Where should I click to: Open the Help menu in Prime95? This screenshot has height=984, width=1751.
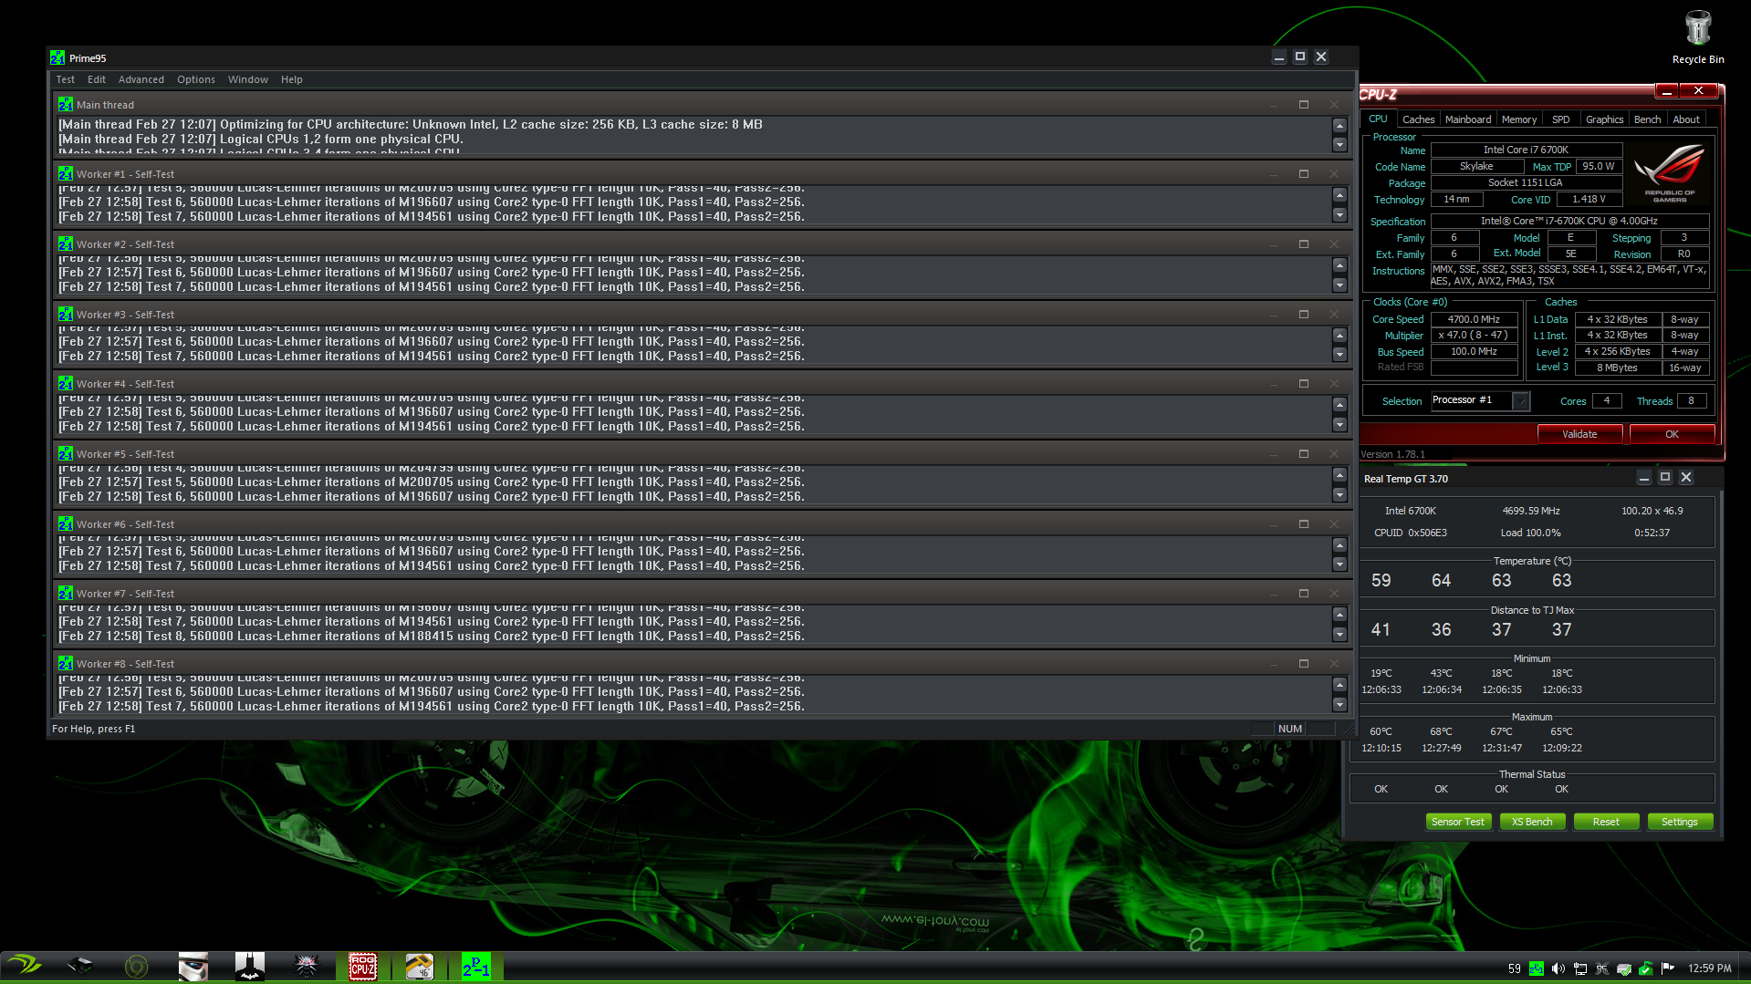(292, 79)
